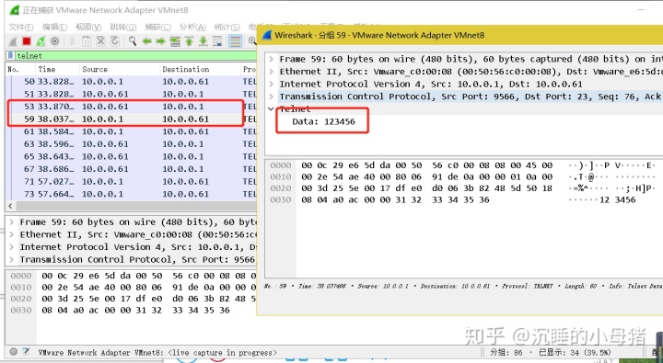663x363 pixels.
Task: Select packet 59 at time 38.037
Action: coord(132,119)
